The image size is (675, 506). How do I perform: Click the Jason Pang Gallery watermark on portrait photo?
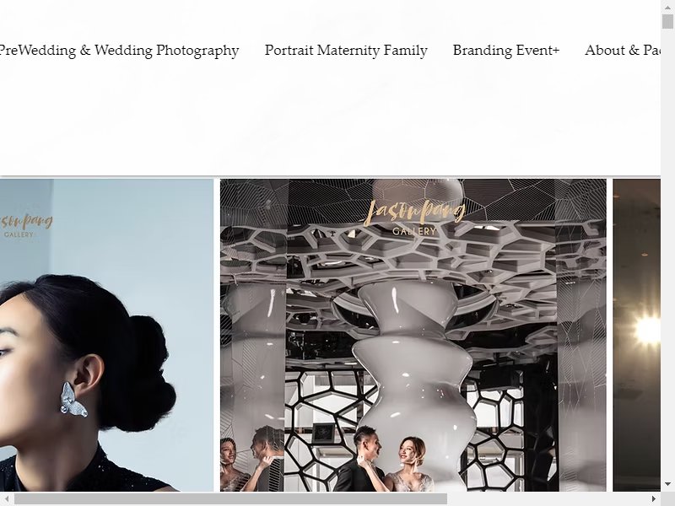(26, 225)
